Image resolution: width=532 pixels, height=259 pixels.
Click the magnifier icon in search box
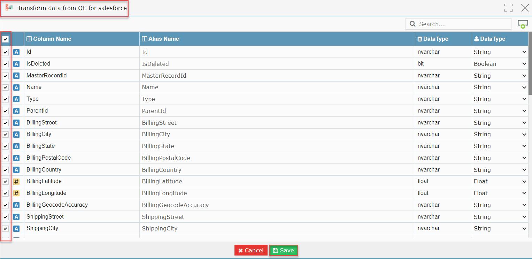coord(413,24)
